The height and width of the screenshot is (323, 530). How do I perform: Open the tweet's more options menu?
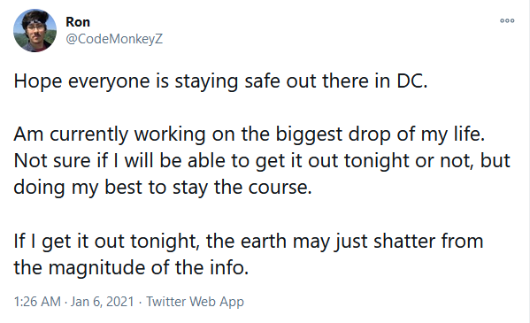pos(507,20)
